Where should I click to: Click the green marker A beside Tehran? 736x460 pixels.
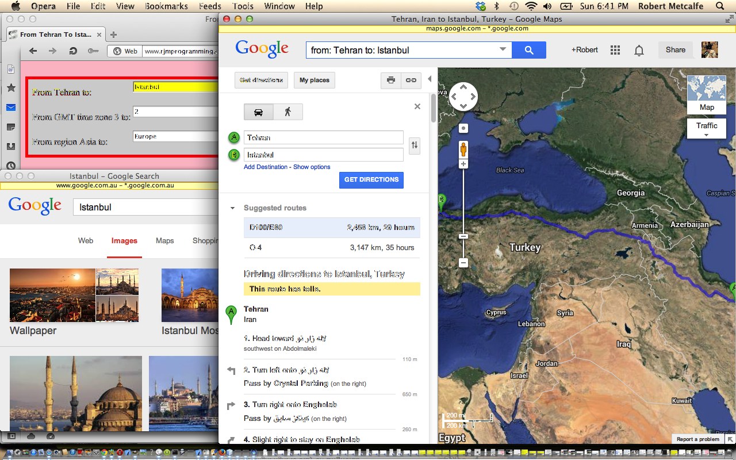click(231, 315)
